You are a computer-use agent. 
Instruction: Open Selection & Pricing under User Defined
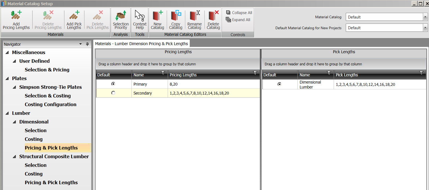(x=47, y=70)
